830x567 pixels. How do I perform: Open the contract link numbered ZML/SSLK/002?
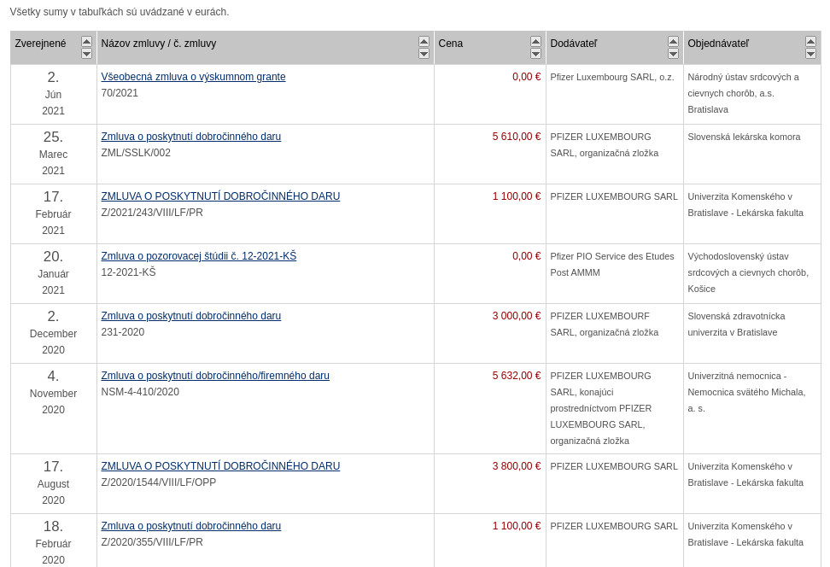click(190, 137)
